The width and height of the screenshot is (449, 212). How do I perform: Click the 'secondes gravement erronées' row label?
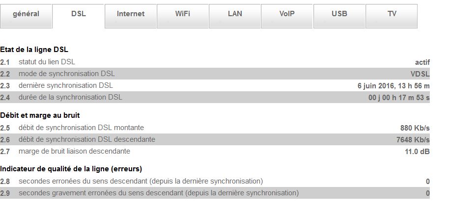158,193
